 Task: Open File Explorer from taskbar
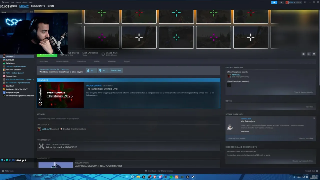138,177
